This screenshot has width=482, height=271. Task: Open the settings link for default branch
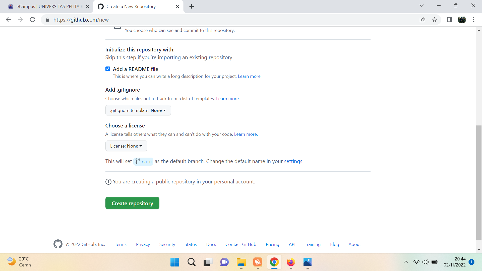pyautogui.click(x=293, y=161)
